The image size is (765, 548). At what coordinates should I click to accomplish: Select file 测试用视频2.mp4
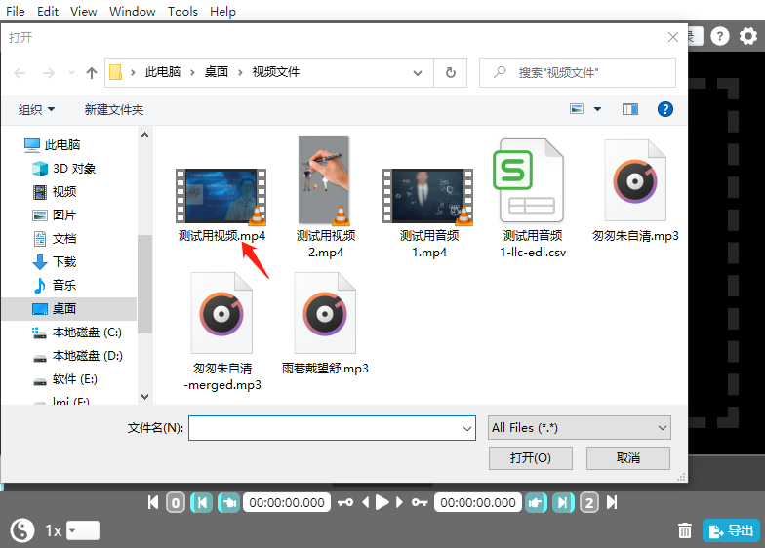coord(326,197)
